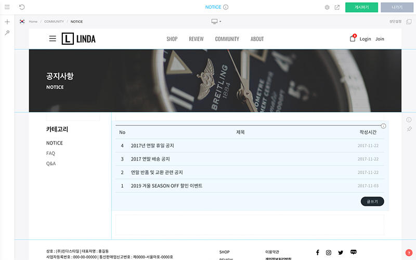
Task: Open the site settings hexagon gear icon
Action: click(327, 7)
